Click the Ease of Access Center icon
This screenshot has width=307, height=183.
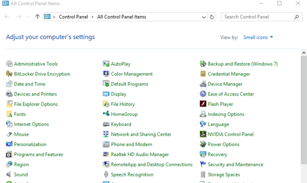[203, 94]
